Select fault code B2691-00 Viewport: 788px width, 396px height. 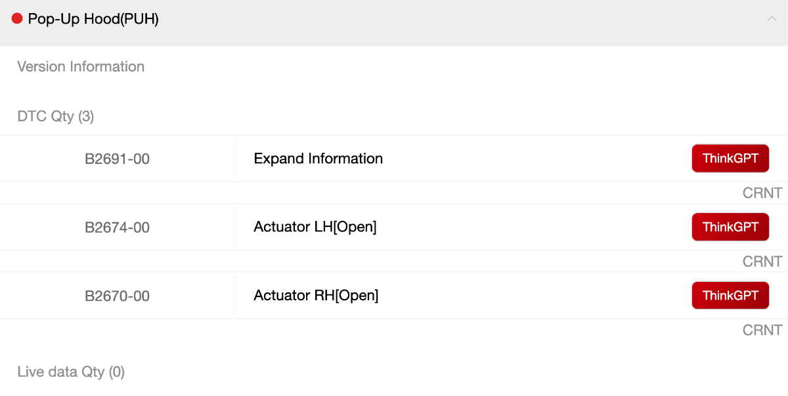[x=118, y=159]
